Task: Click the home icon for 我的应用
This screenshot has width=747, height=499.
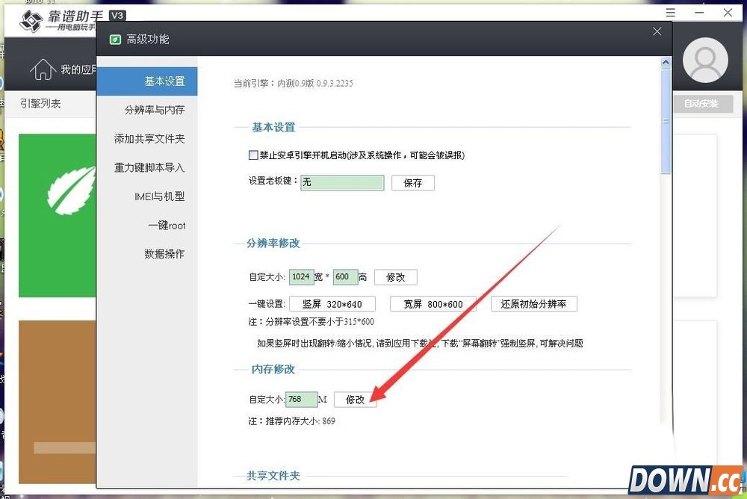Action: coord(43,69)
